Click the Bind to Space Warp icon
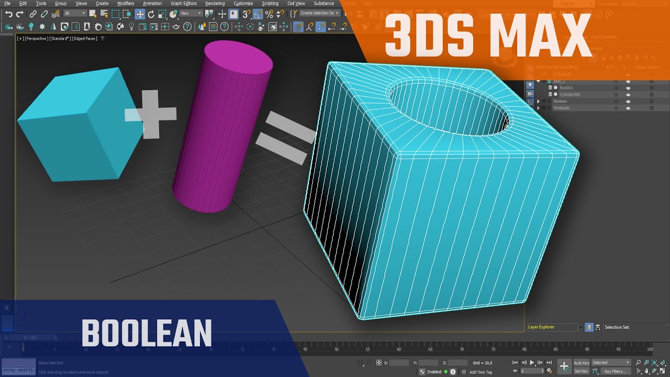 [55, 14]
